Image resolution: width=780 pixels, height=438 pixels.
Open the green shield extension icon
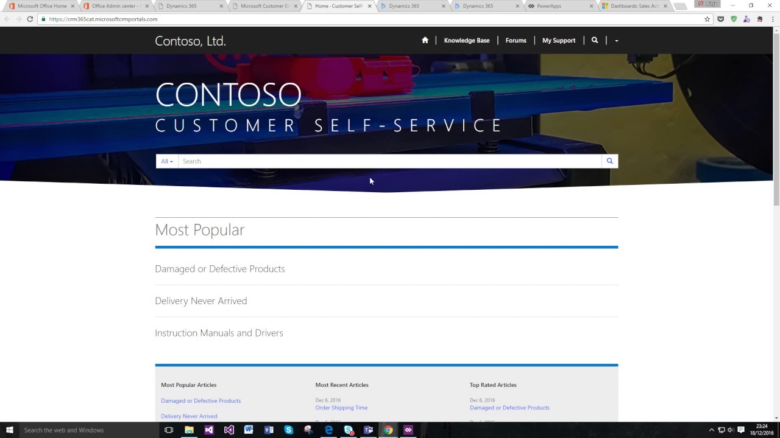pyautogui.click(x=734, y=19)
